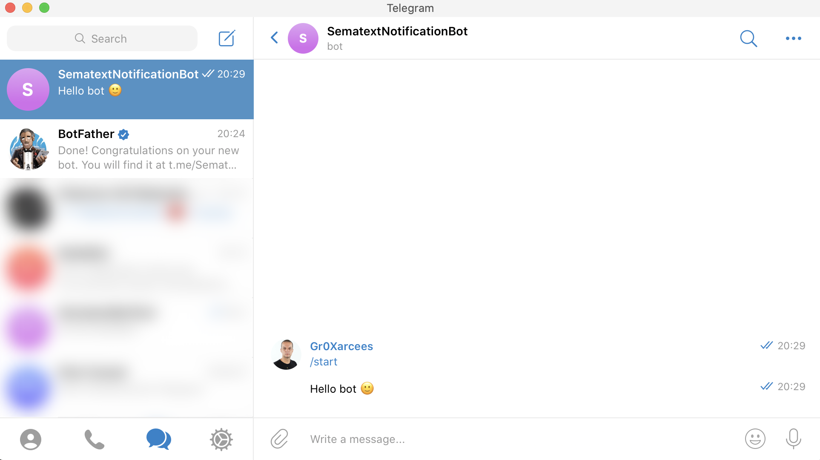
Task: Expand SematextNotificationBot chat options
Action: click(x=794, y=38)
